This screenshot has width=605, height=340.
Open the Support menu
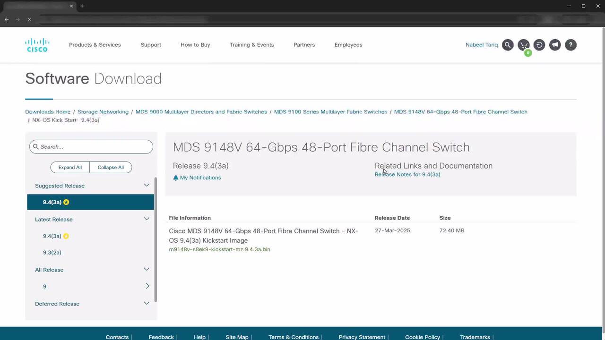pyautogui.click(x=151, y=45)
